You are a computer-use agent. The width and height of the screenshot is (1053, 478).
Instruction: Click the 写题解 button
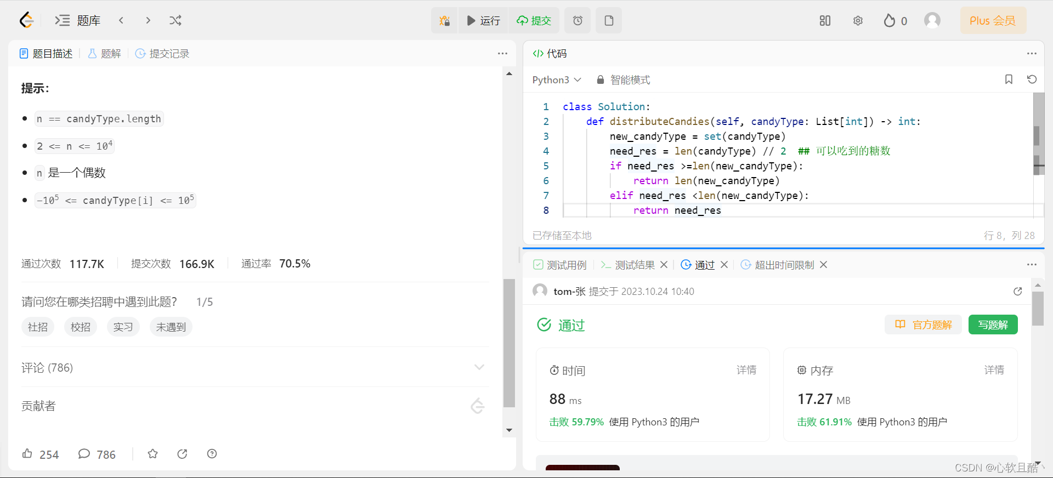point(993,325)
